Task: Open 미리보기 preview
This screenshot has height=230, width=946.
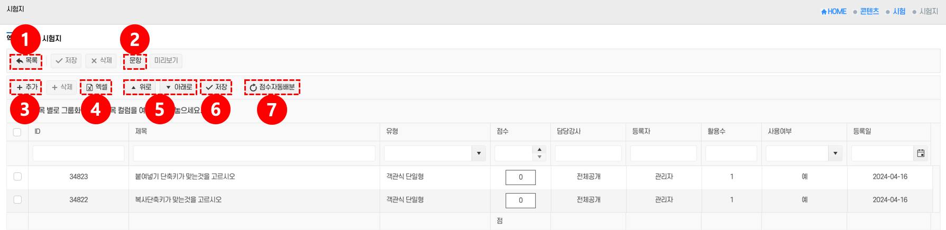Action: point(166,61)
